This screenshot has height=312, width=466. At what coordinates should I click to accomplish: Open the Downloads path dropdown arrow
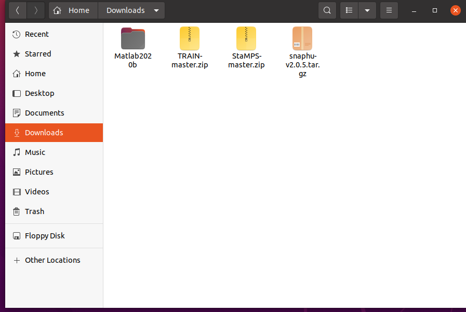(x=156, y=11)
